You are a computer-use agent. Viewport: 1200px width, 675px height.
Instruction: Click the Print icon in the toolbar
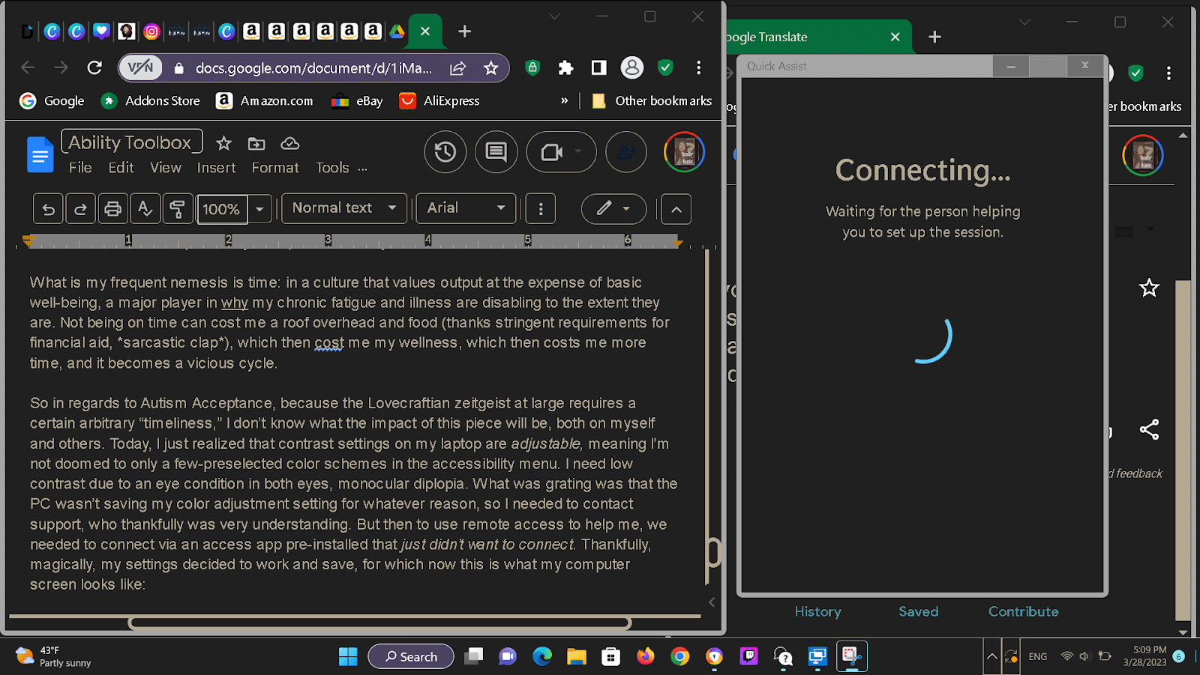tap(112, 208)
